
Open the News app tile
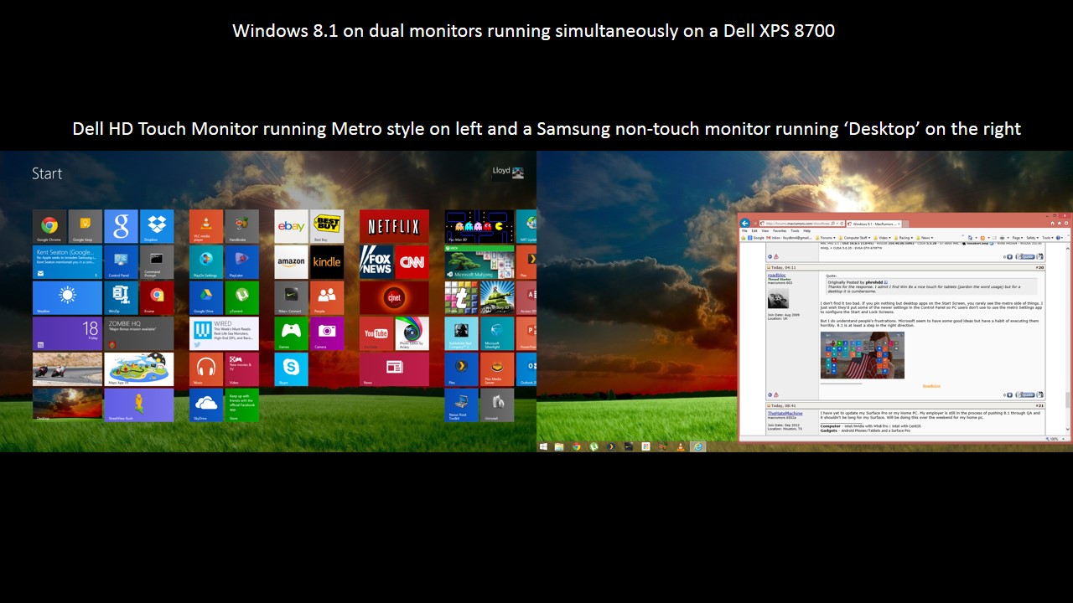[394, 369]
